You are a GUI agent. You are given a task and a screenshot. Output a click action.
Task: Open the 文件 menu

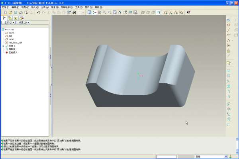[6, 7]
